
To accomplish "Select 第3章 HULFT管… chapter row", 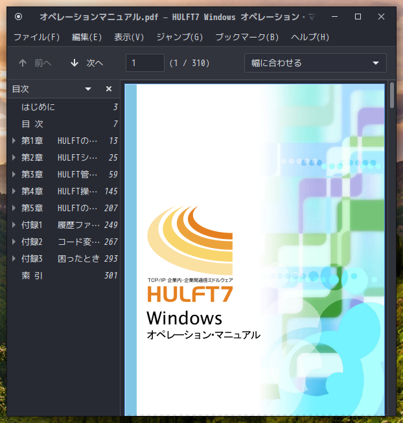I will coord(63,174).
